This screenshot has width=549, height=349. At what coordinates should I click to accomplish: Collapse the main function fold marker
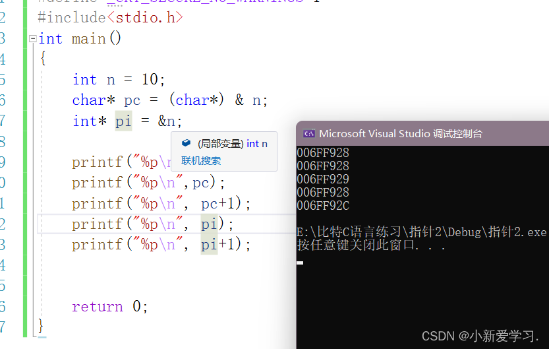32,38
